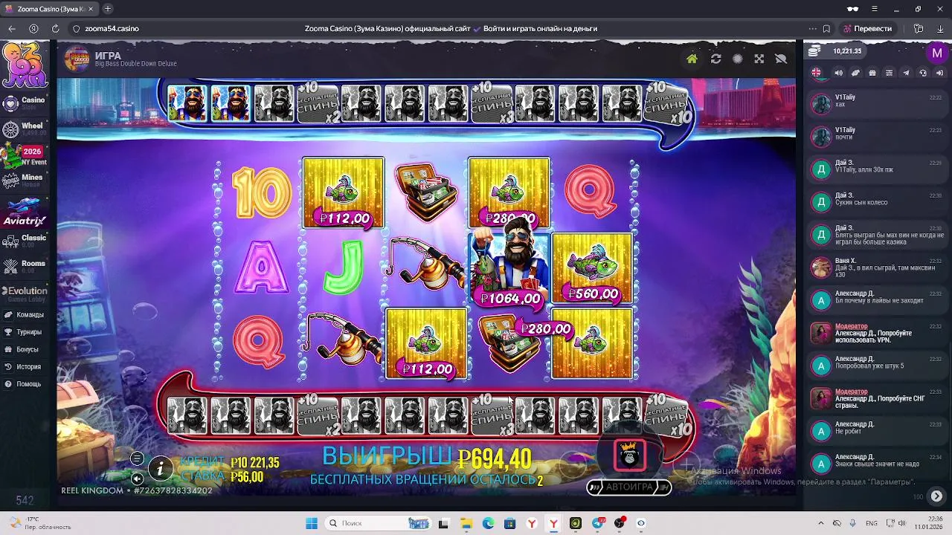Open the handshake referral icon
Viewport: 952px width, 535px height.
click(x=855, y=73)
